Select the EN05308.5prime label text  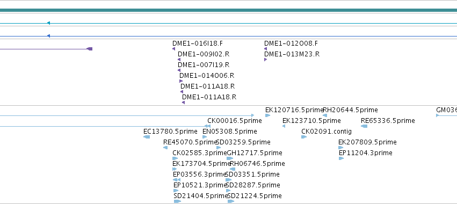click(x=230, y=132)
